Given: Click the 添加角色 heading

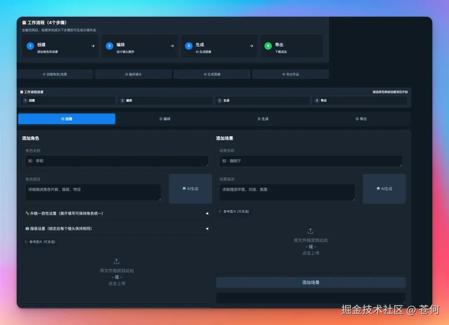Looking at the screenshot, I should [31, 138].
